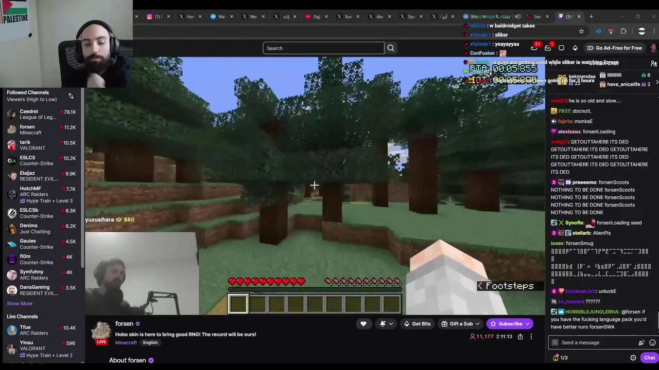Click the English language tag
The height and width of the screenshot is (370, 659).
pyautogui.click(x=150, y=343)
